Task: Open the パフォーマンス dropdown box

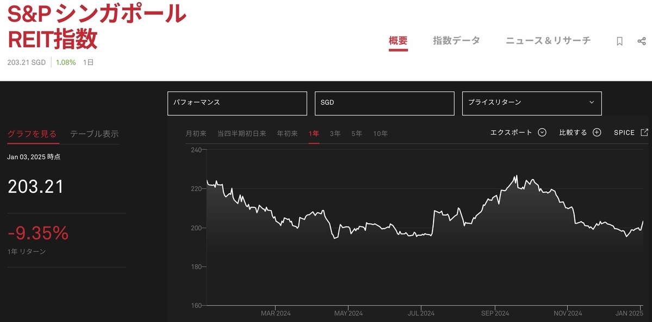Action: [237, 103]
